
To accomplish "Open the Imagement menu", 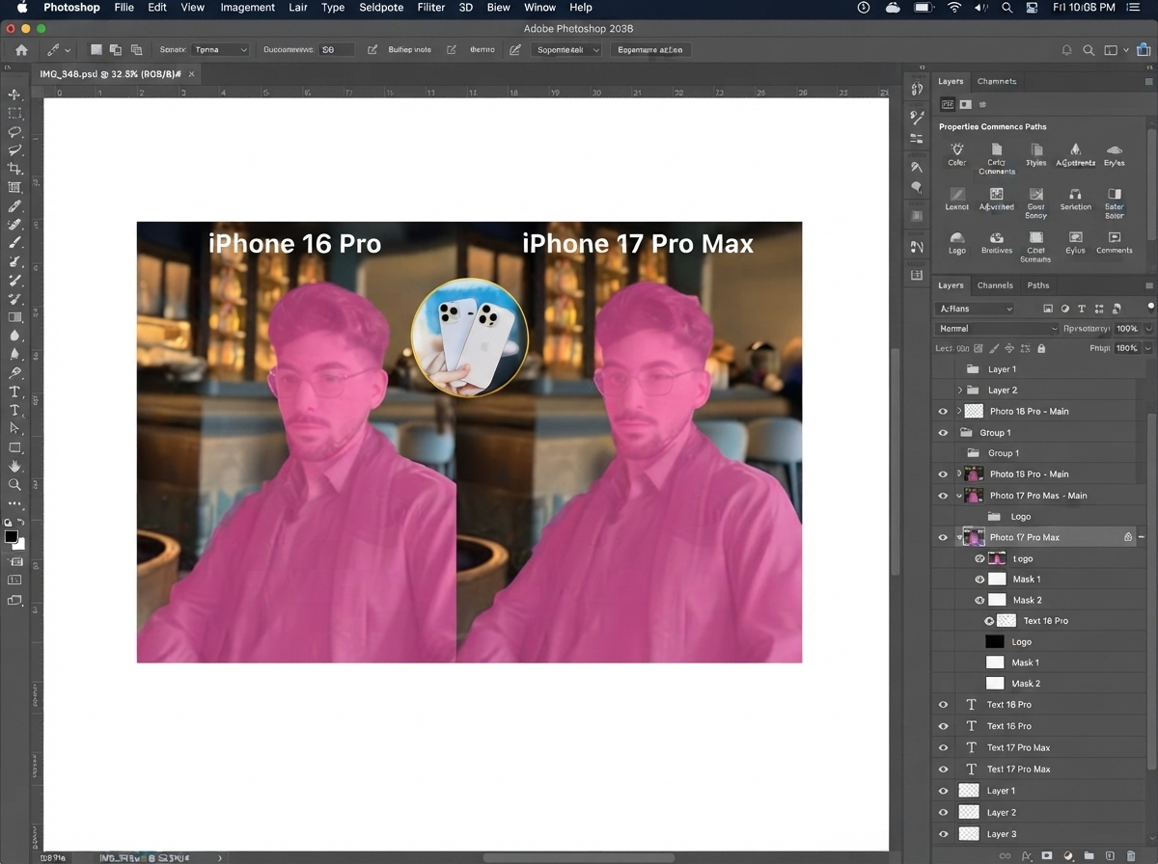I will coord(248,8).
